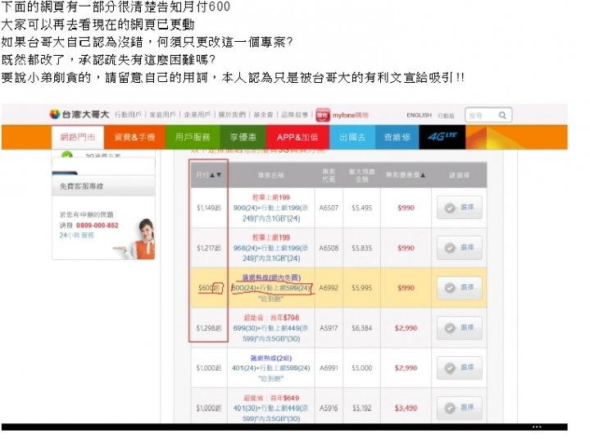This screenshot has height=439, width=590.
Task: Switch language via ENGLISH link
Action: click(419, 116)
